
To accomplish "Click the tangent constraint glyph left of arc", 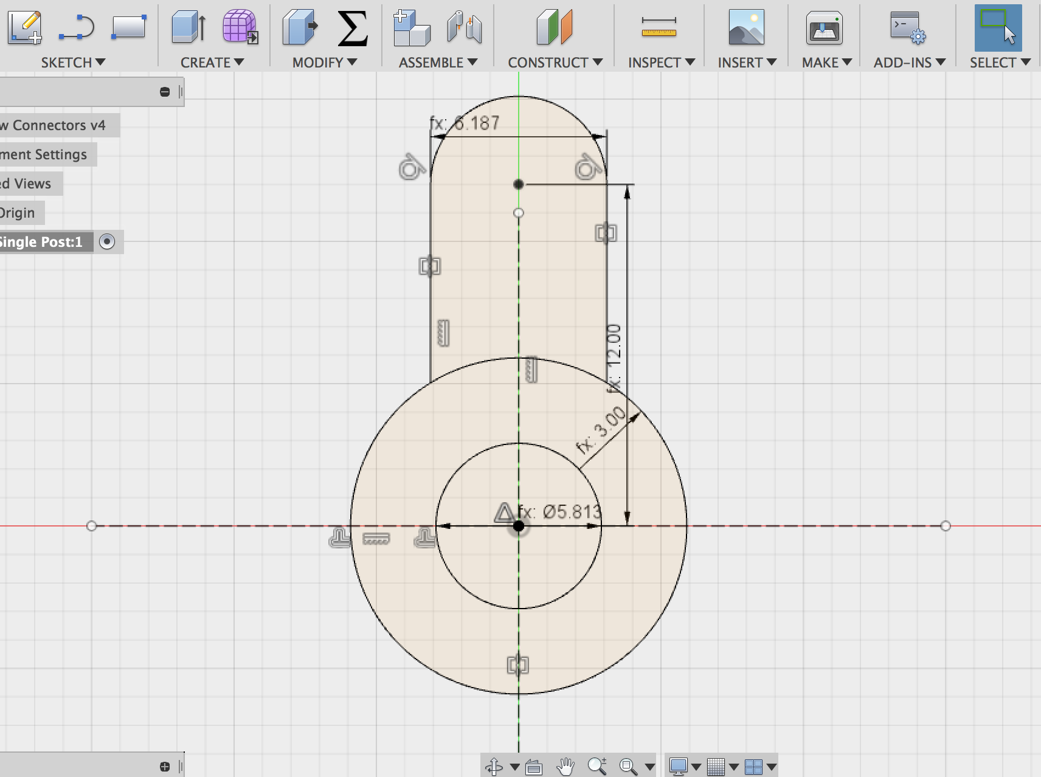I will point(412,167).
